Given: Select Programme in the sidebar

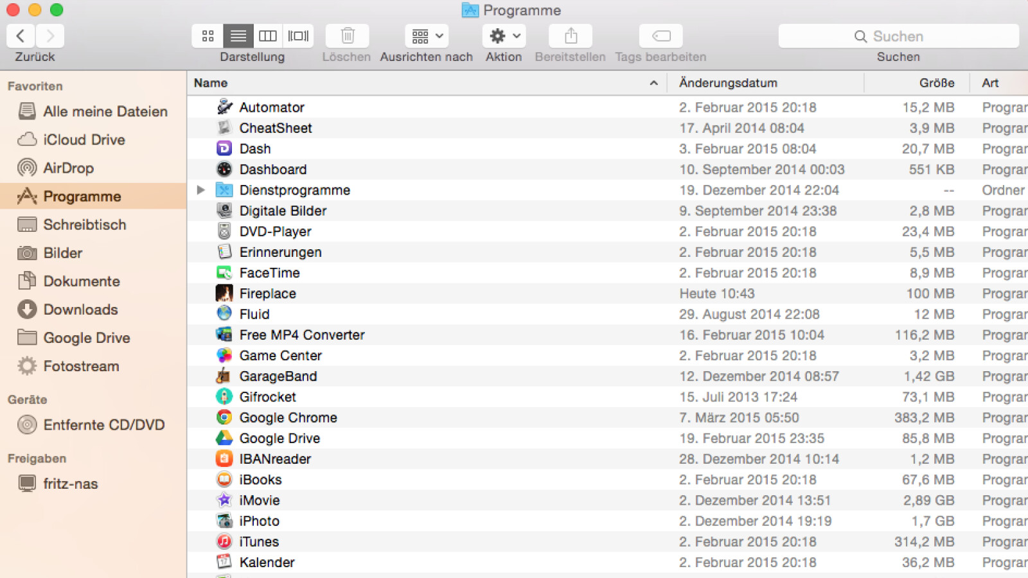Looking at the screenshot, I should tap(93, 196).
